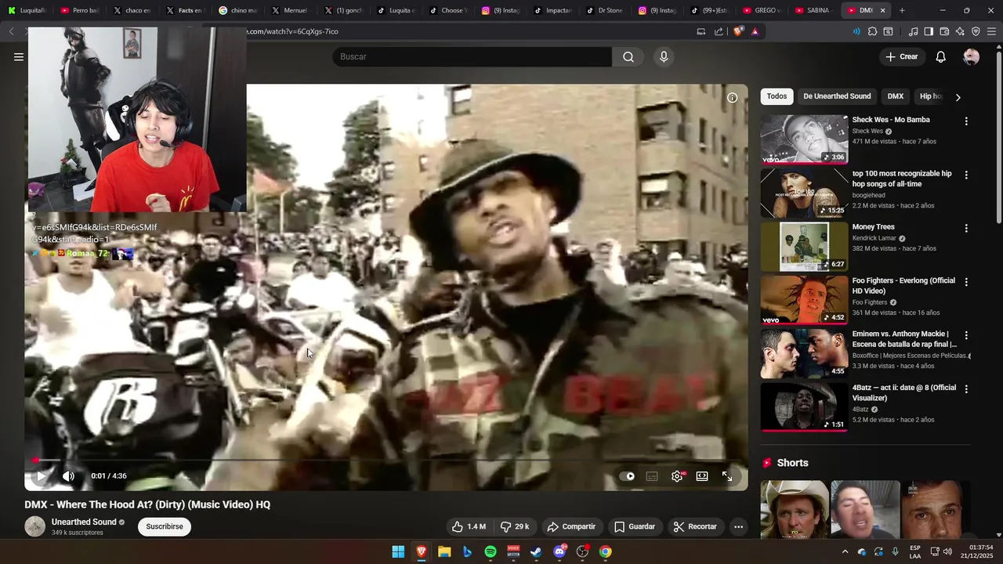This screenshot has width=1003, height=564.
Task: Click the Brave Shields lion icon
Action: (738, 31)
